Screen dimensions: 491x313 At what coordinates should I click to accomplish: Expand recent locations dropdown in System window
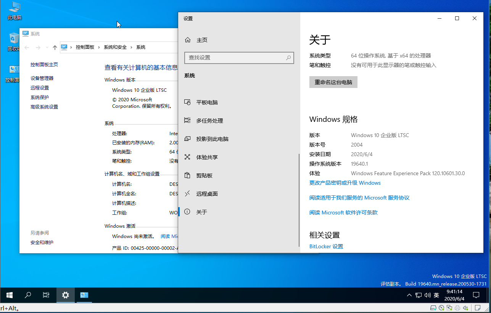click(x=47, y=48)
